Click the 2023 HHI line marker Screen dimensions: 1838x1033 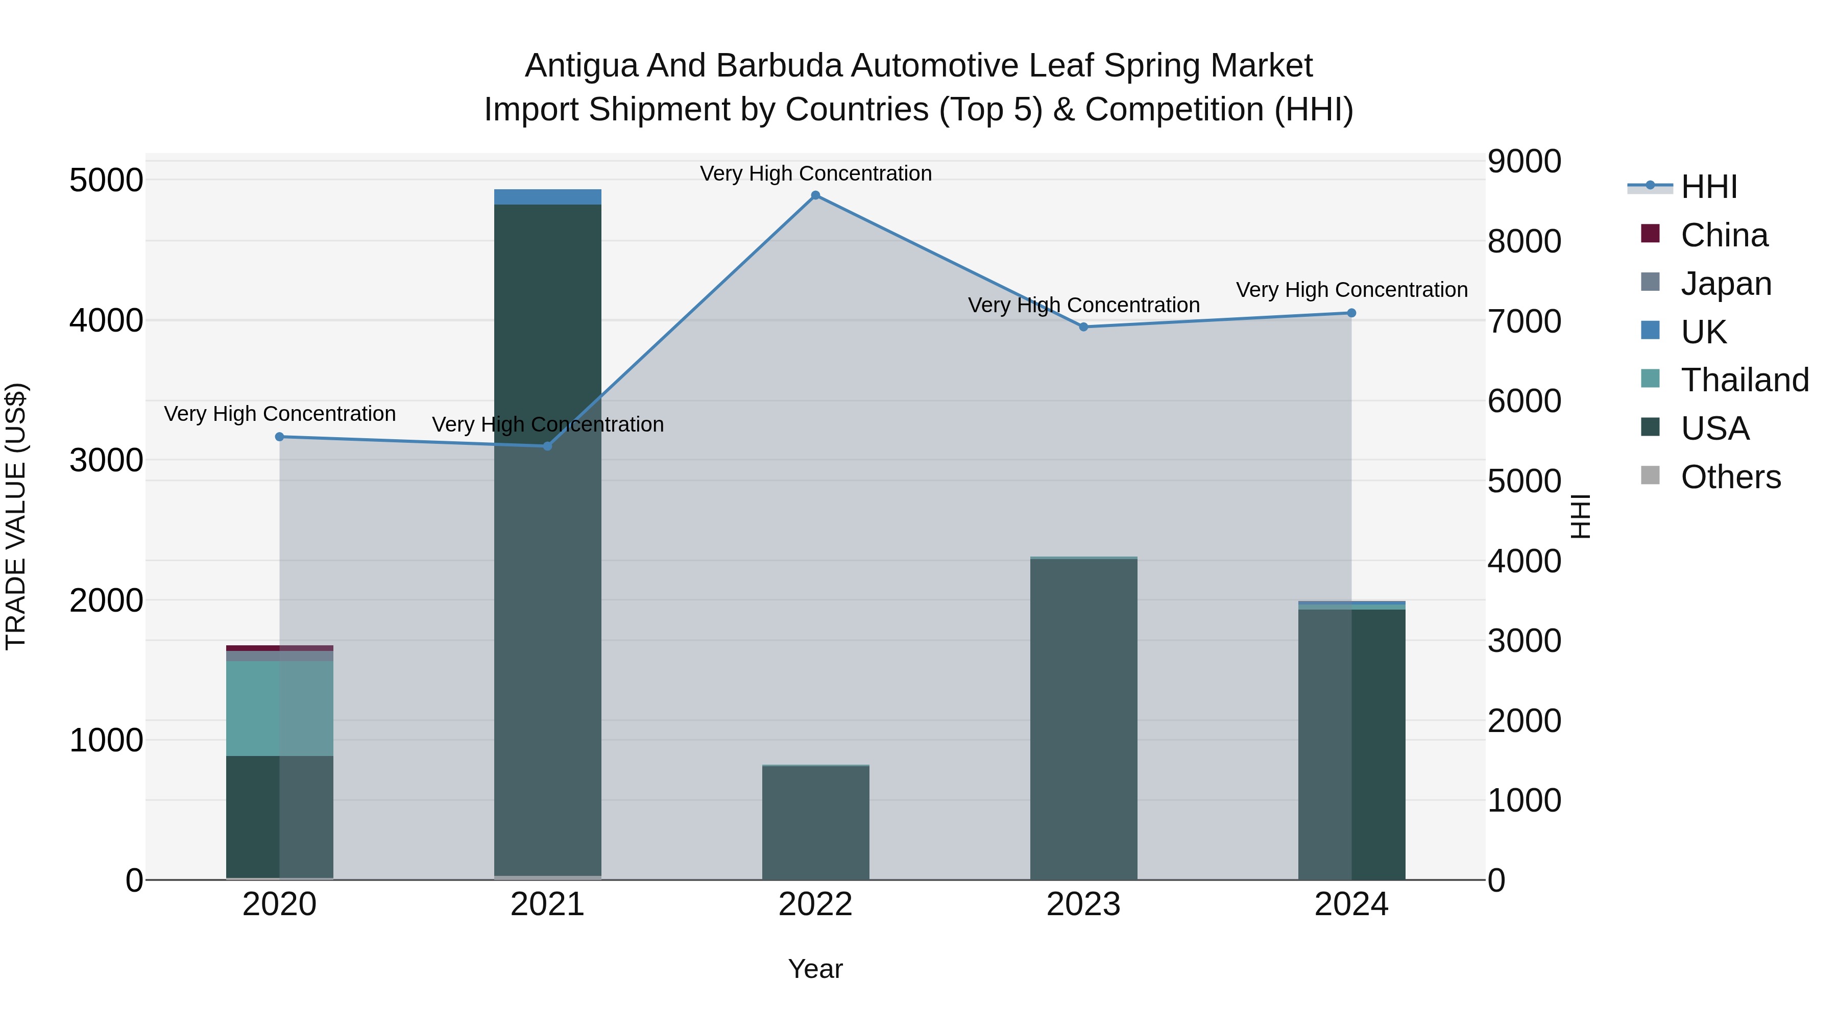coord(1084,327)
